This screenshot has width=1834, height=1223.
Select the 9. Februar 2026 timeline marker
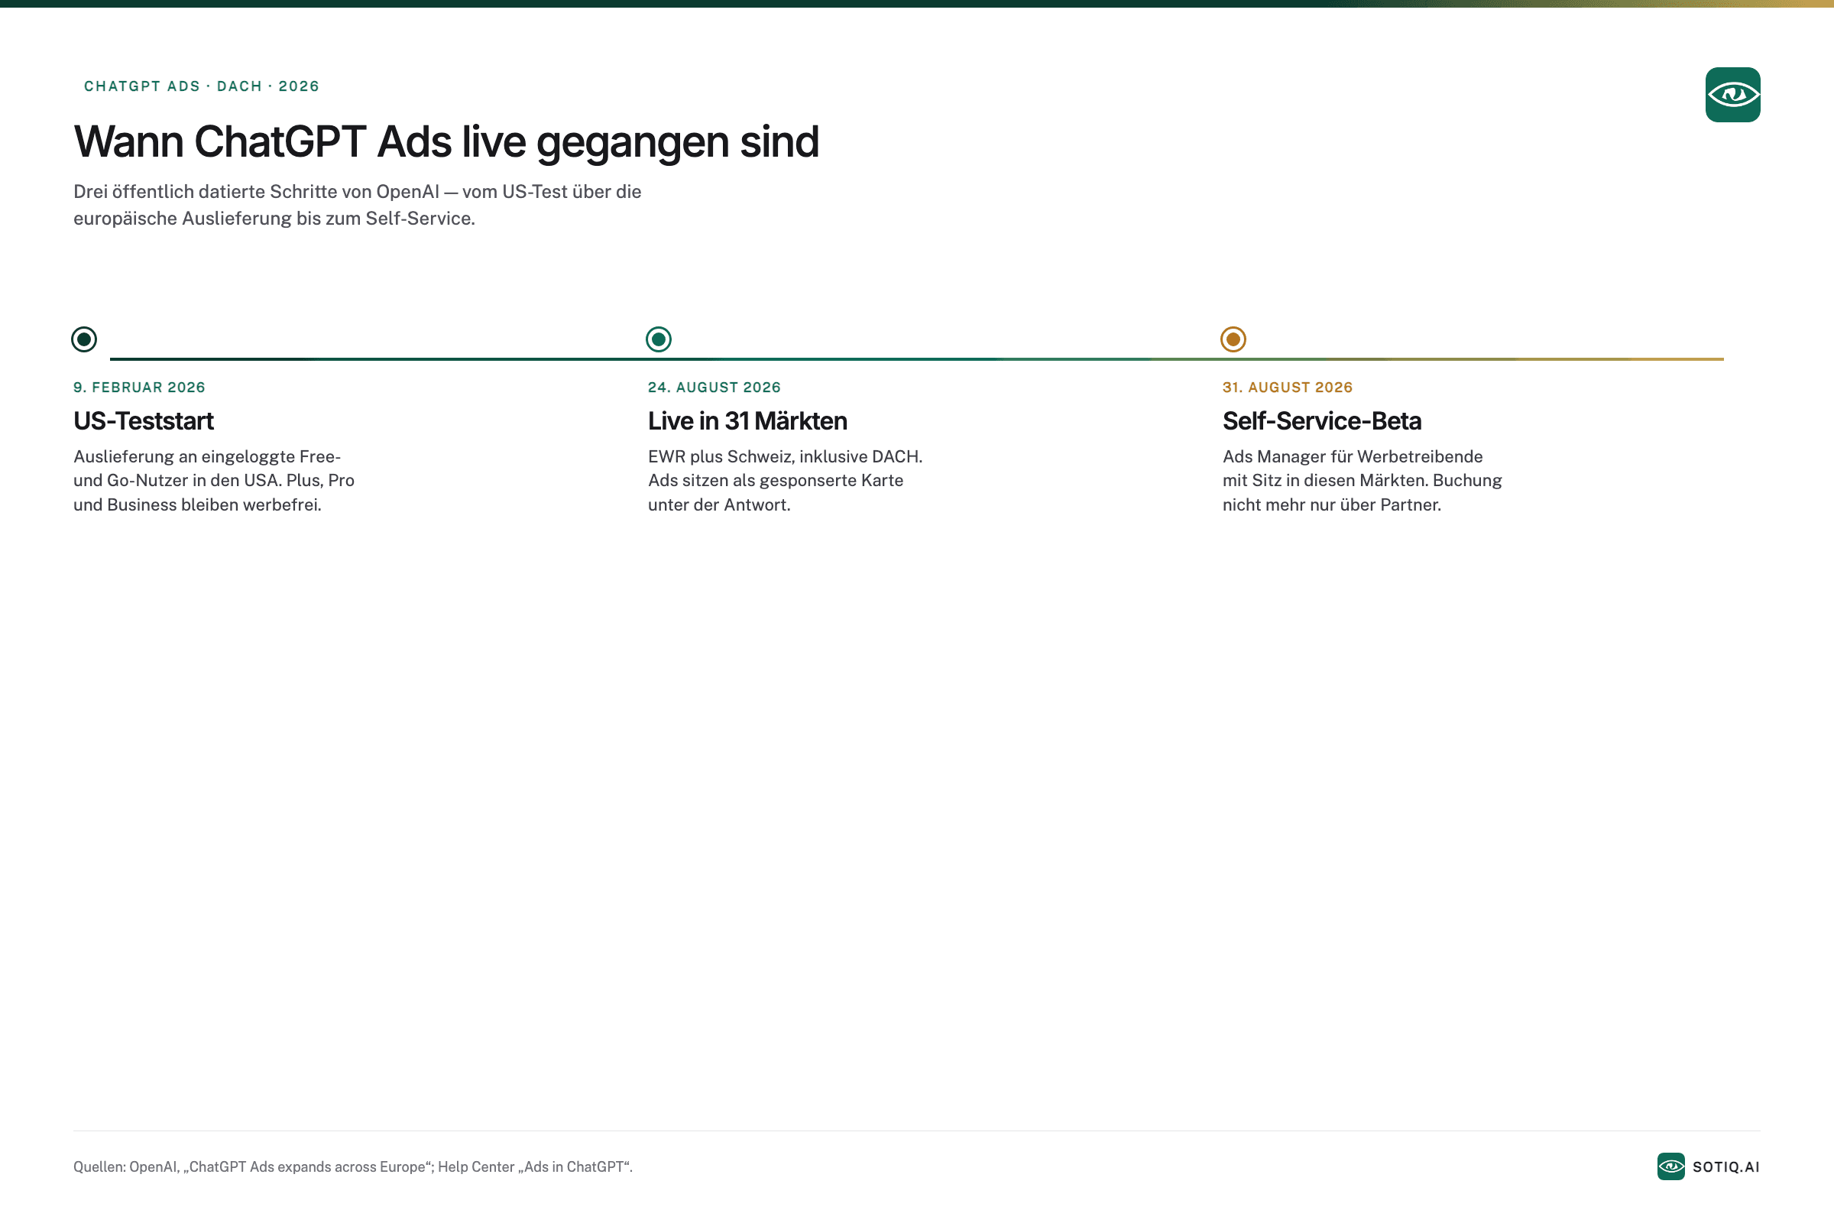(84, 339)
